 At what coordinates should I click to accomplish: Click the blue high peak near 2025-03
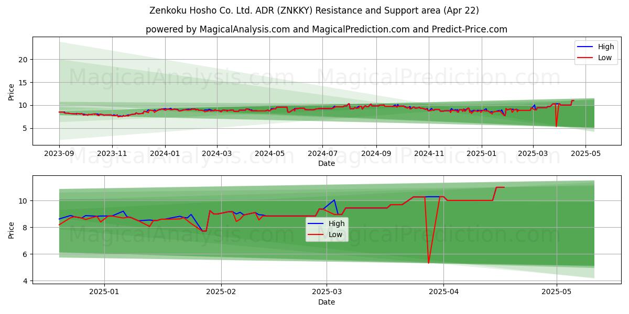[334, 200]
